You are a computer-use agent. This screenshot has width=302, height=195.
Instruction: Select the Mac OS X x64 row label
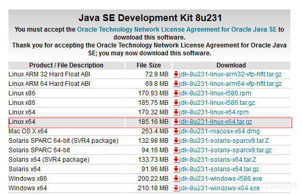pyautogui.click(x=28, y=131)
